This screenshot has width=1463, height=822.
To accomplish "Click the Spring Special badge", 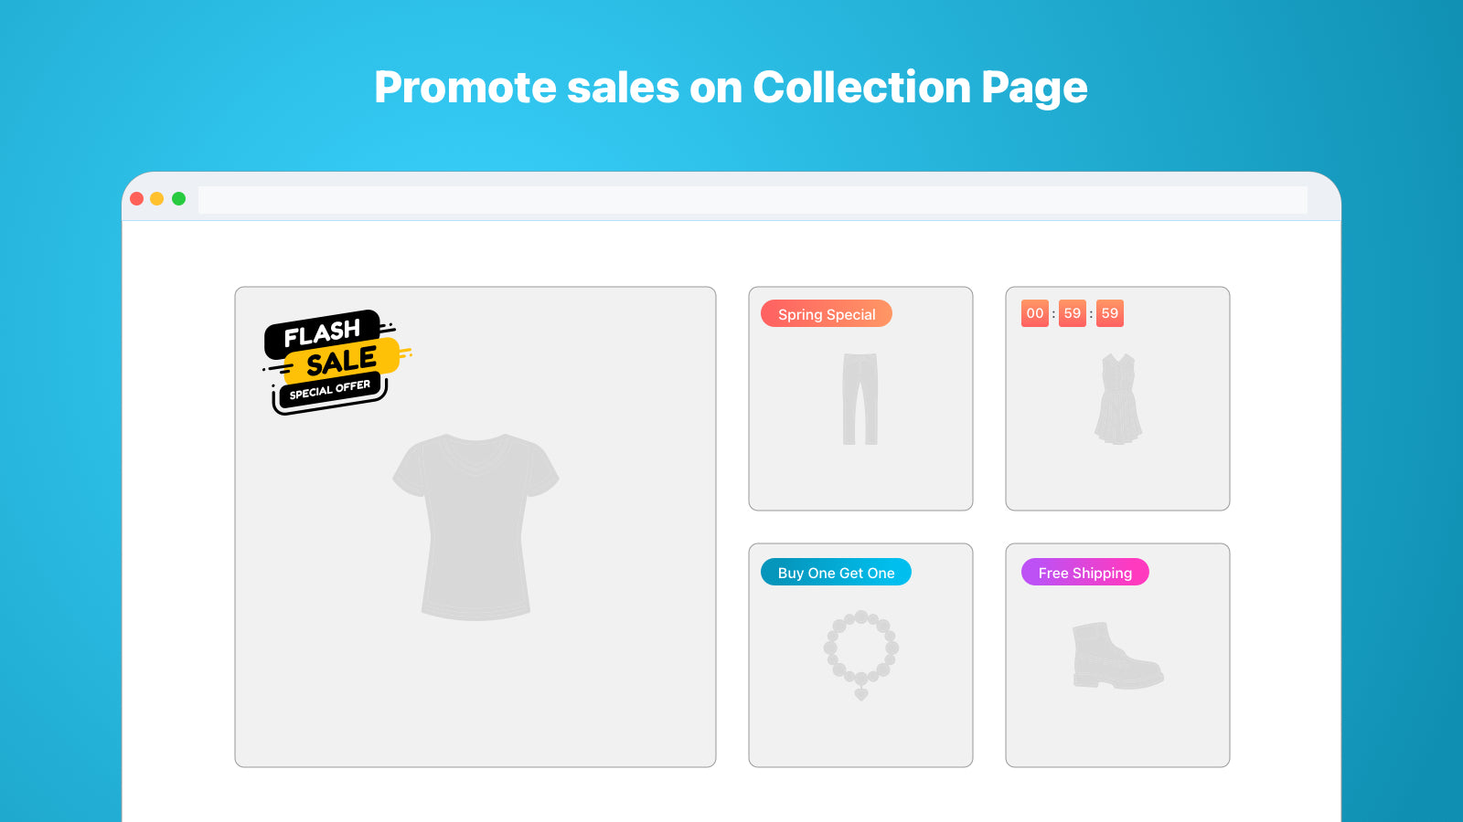I will coord(827,314).
